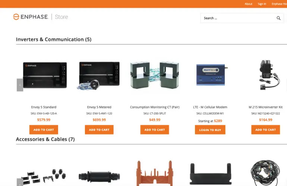287x186 pixels.
Task: Click the $699.99 price
Action: (99, 120)
